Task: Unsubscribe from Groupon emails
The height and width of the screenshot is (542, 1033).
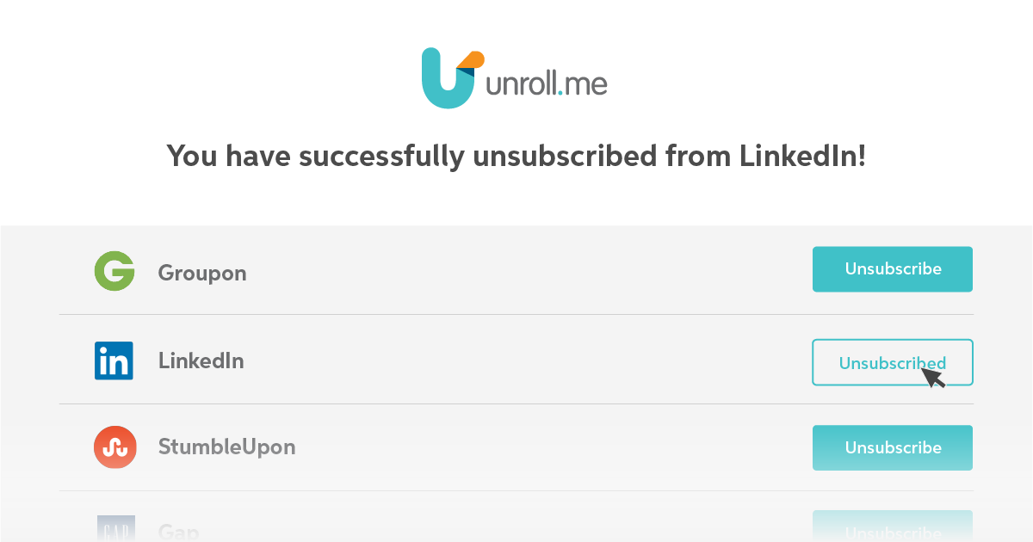Action: [x=892, y=268]
